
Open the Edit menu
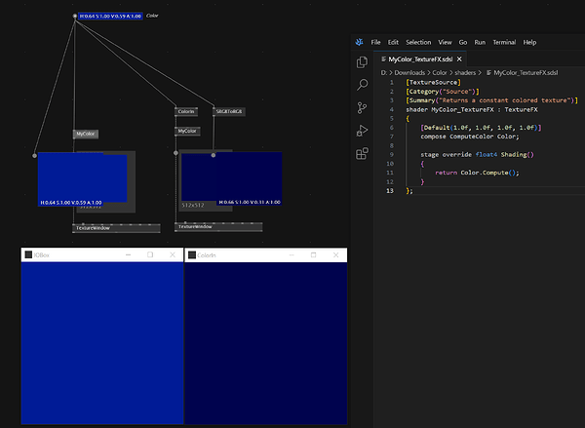(x=393, y=42)
